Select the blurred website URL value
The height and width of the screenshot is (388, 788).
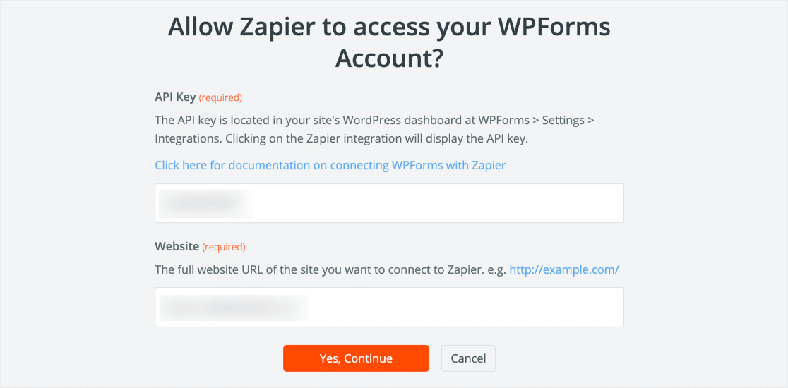[x=233, y=308]
